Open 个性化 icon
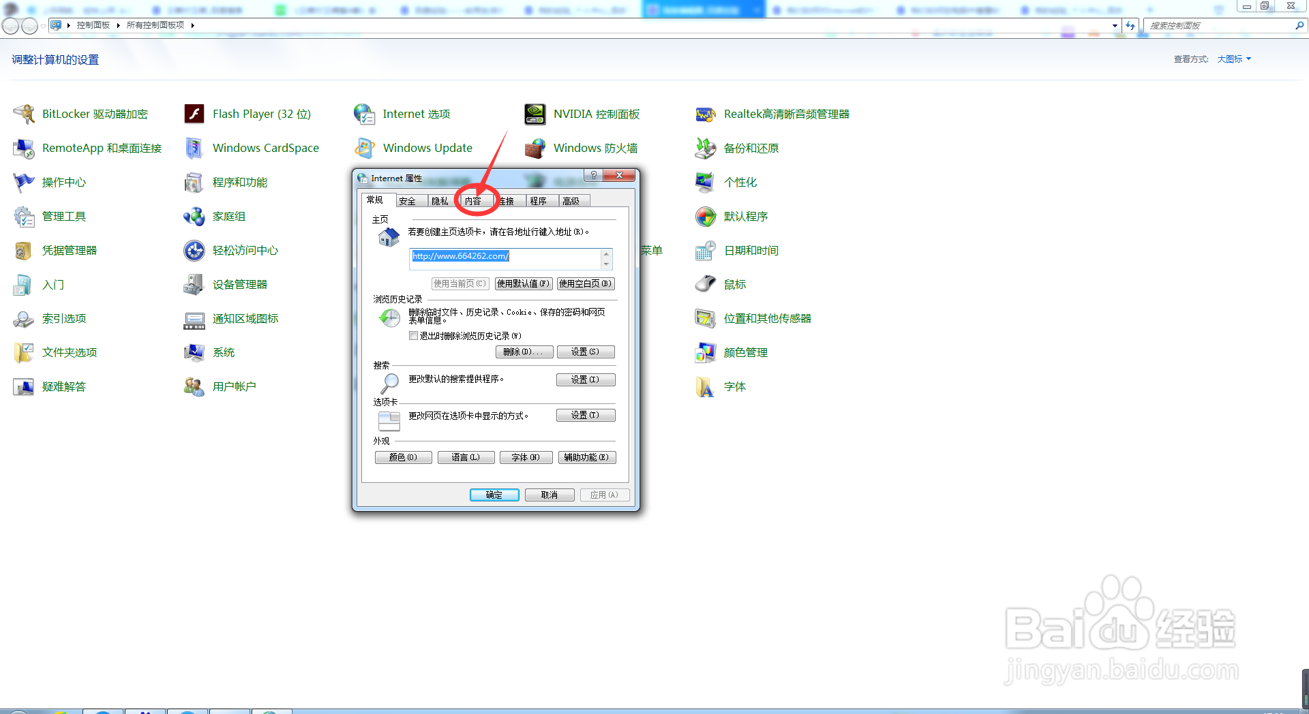Viewport: 1309px width, 714px height. (x=706, y=182)
